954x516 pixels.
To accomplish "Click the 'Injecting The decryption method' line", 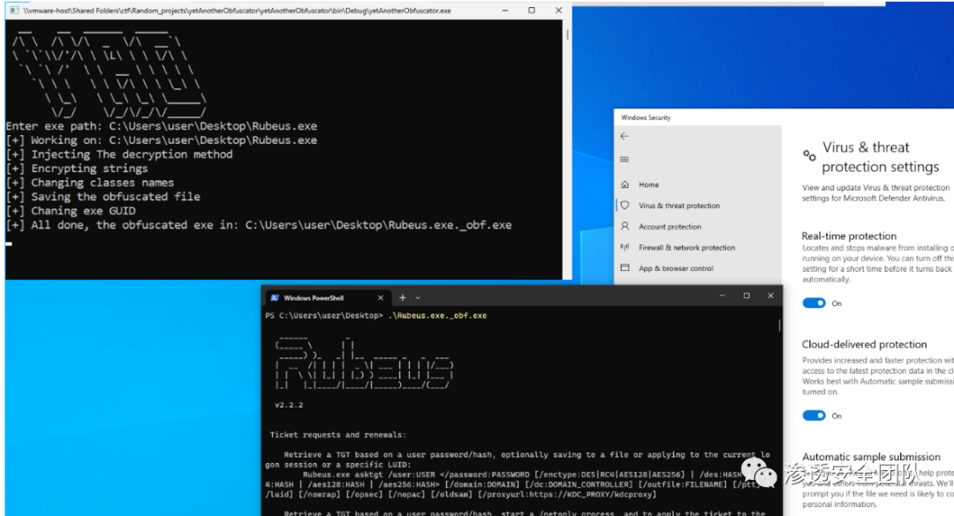I will (x=119, y=154).
